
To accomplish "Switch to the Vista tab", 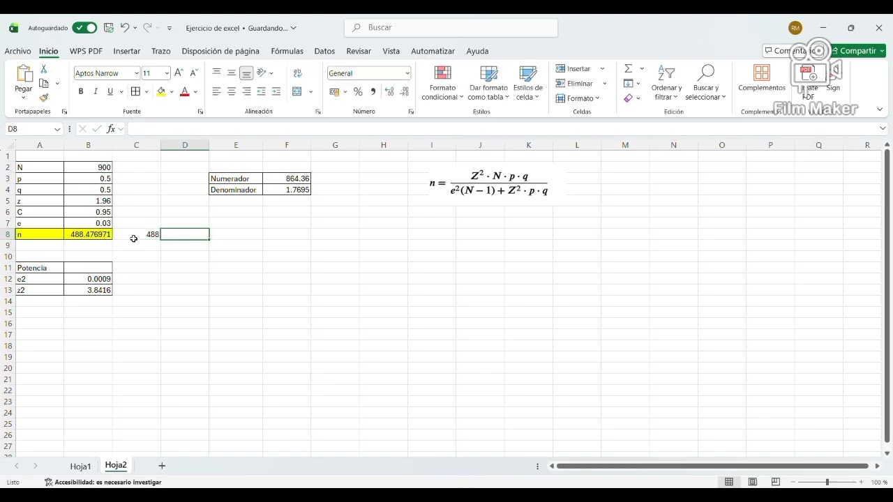I will 391,51.
